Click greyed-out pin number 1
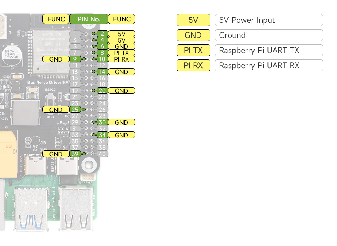Image resolution: width=337 pixels, height=246 pixels. [x=75, y=34]
